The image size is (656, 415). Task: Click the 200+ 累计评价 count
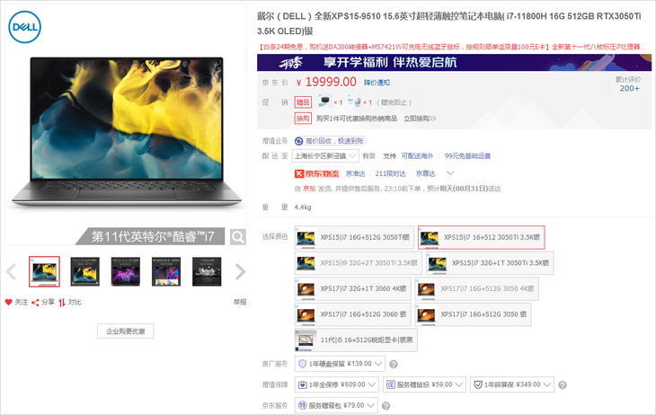point(629,88)
